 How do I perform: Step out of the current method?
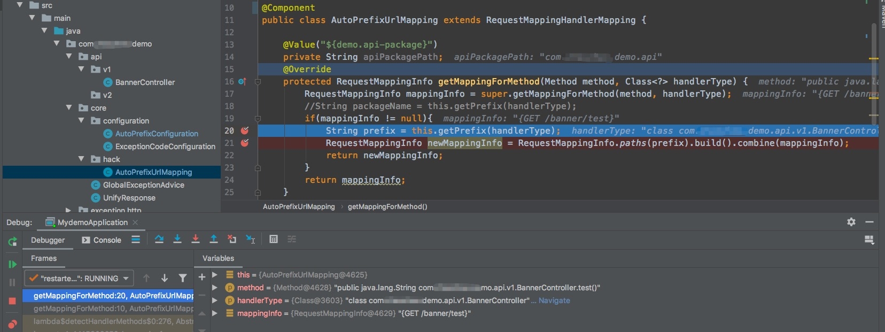(x=214, y=239)
